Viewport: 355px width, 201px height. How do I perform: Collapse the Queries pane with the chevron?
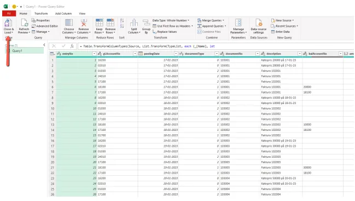[x=44, y=45]
